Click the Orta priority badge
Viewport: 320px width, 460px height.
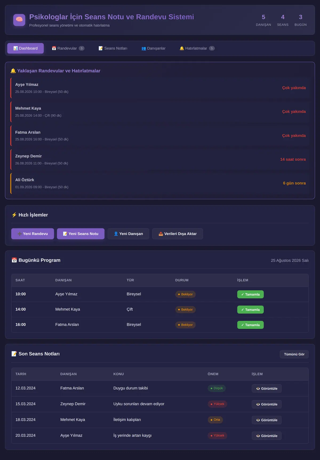coord(215,420)
